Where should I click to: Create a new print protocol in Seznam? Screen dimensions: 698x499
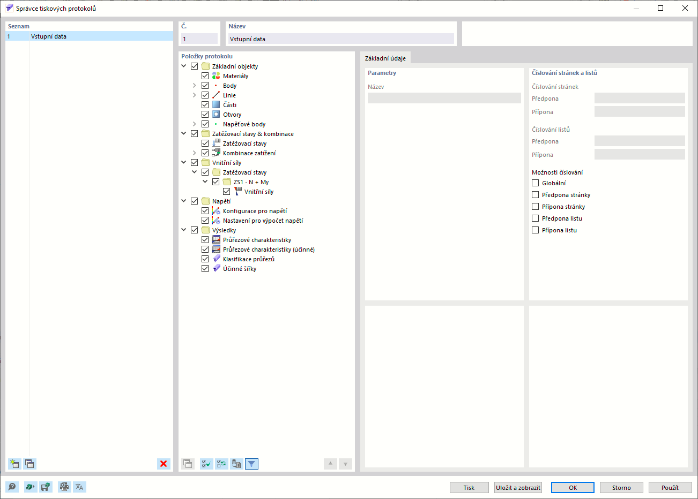point(14,464)
